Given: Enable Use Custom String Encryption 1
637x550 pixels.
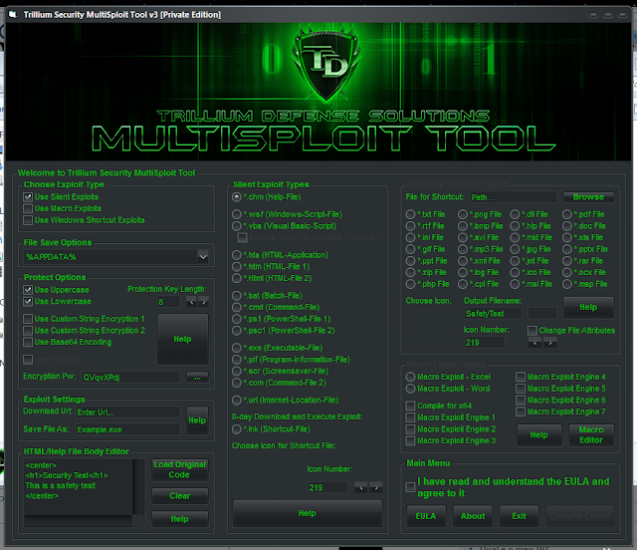Looking at the screenshot, I should pos(28,319).
